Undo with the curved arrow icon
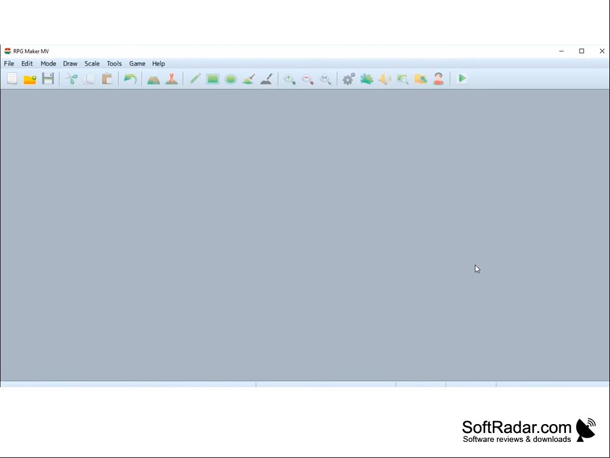 (130, 79)
